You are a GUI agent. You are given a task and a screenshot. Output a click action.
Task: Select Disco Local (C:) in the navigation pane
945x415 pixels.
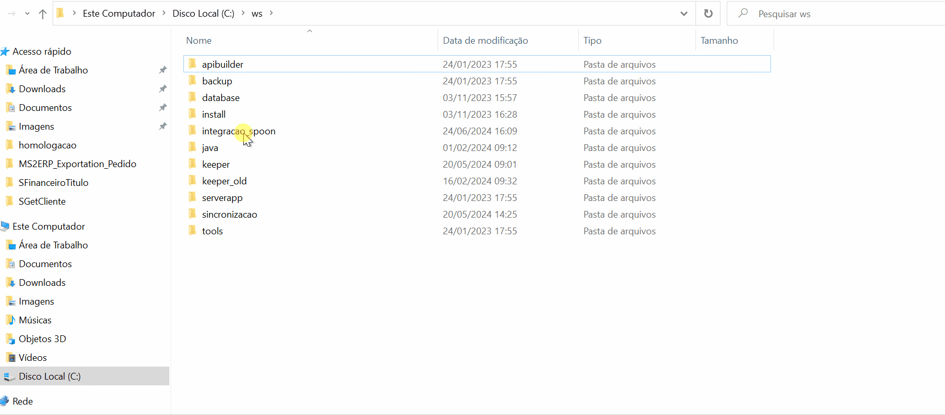tap(49, 376)
